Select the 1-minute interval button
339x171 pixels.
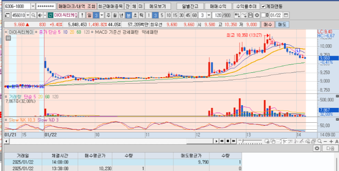click(148, 15)
